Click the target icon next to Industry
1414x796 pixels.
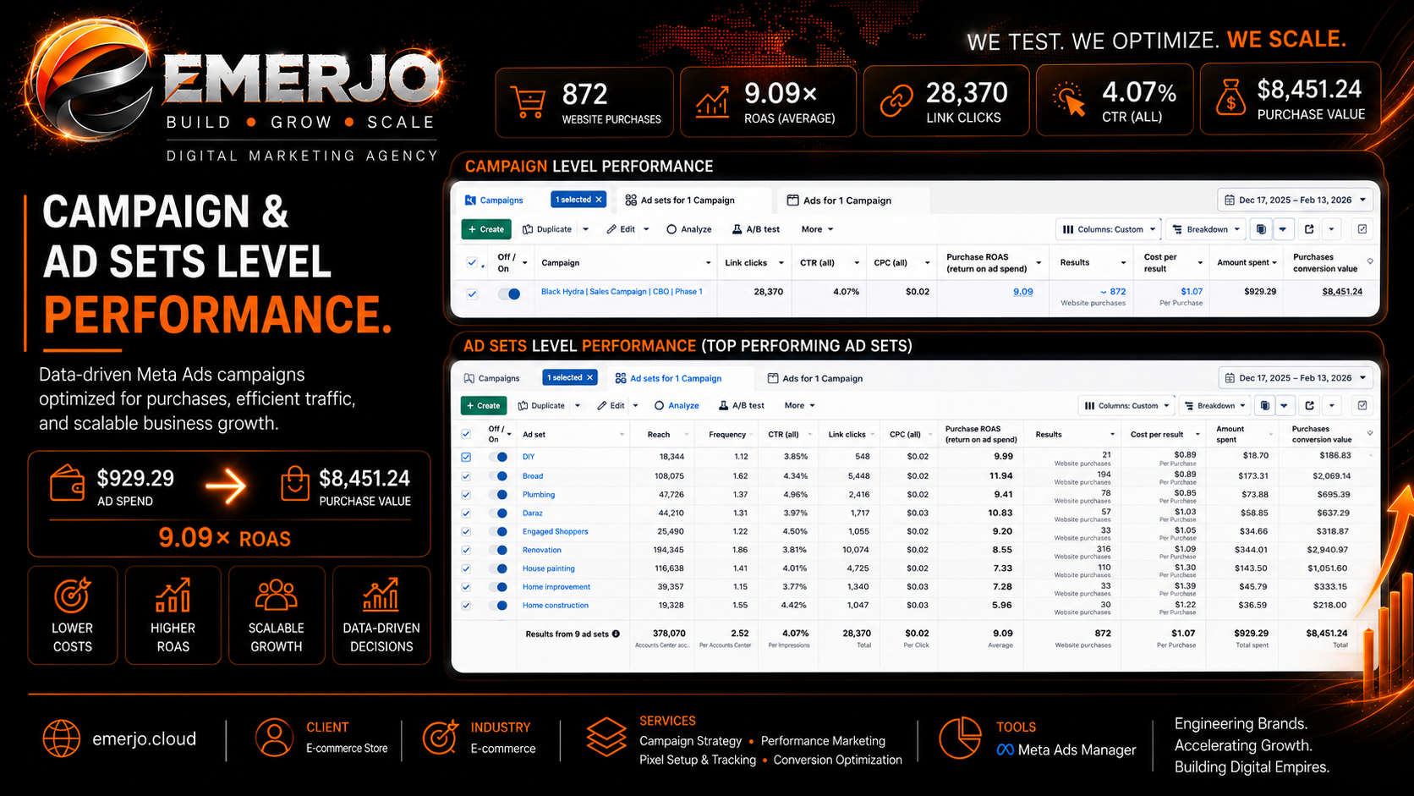(x=440, y=738)
